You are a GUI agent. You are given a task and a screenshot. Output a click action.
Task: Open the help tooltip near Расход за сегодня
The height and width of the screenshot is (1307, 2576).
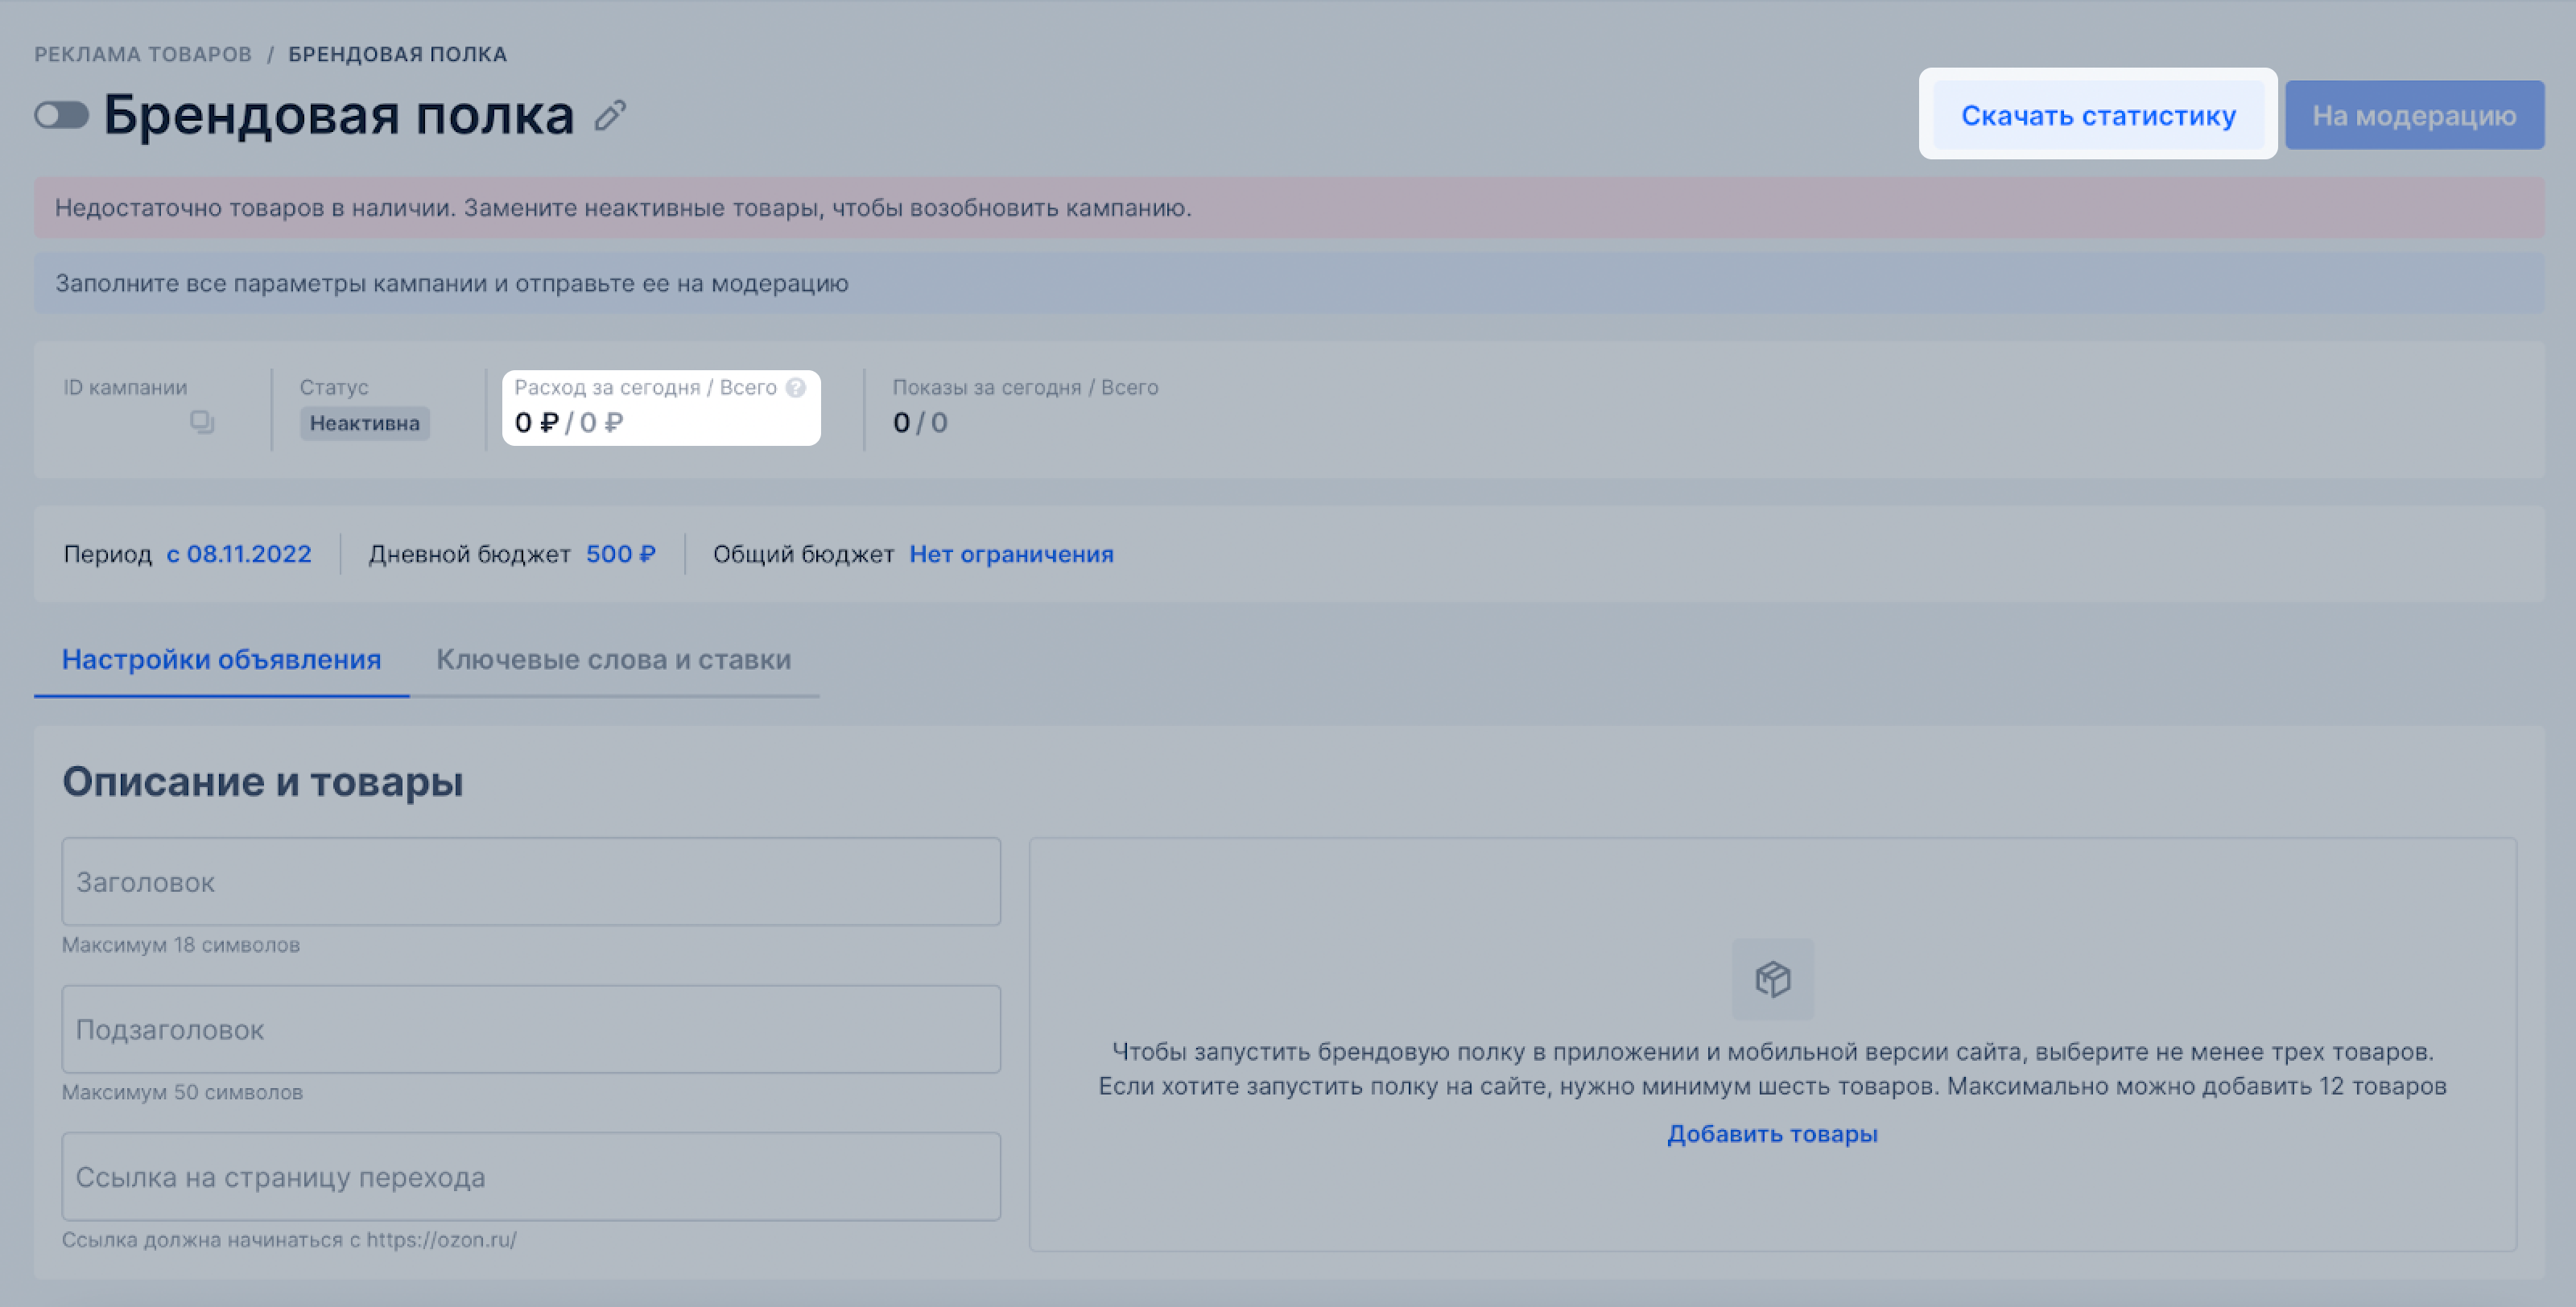pyautogui.click(x=796, y=387)
